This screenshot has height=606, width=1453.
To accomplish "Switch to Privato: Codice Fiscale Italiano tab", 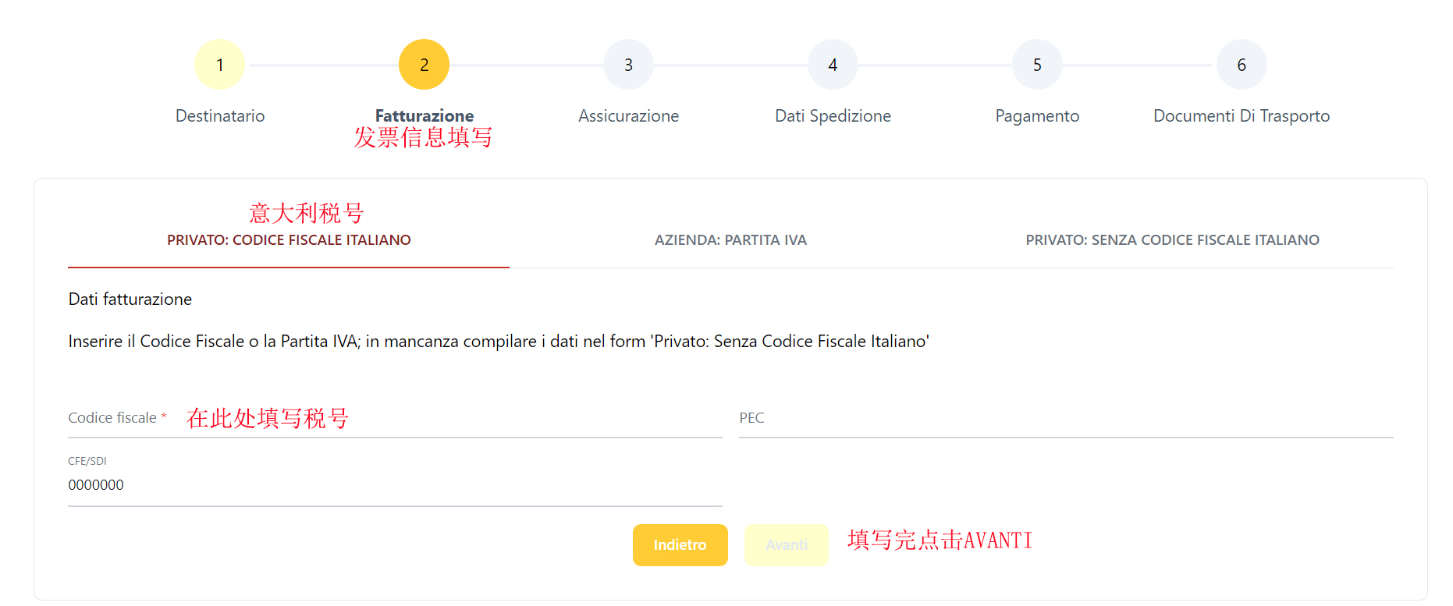I will pyautogui.click(x=289, y=240).
